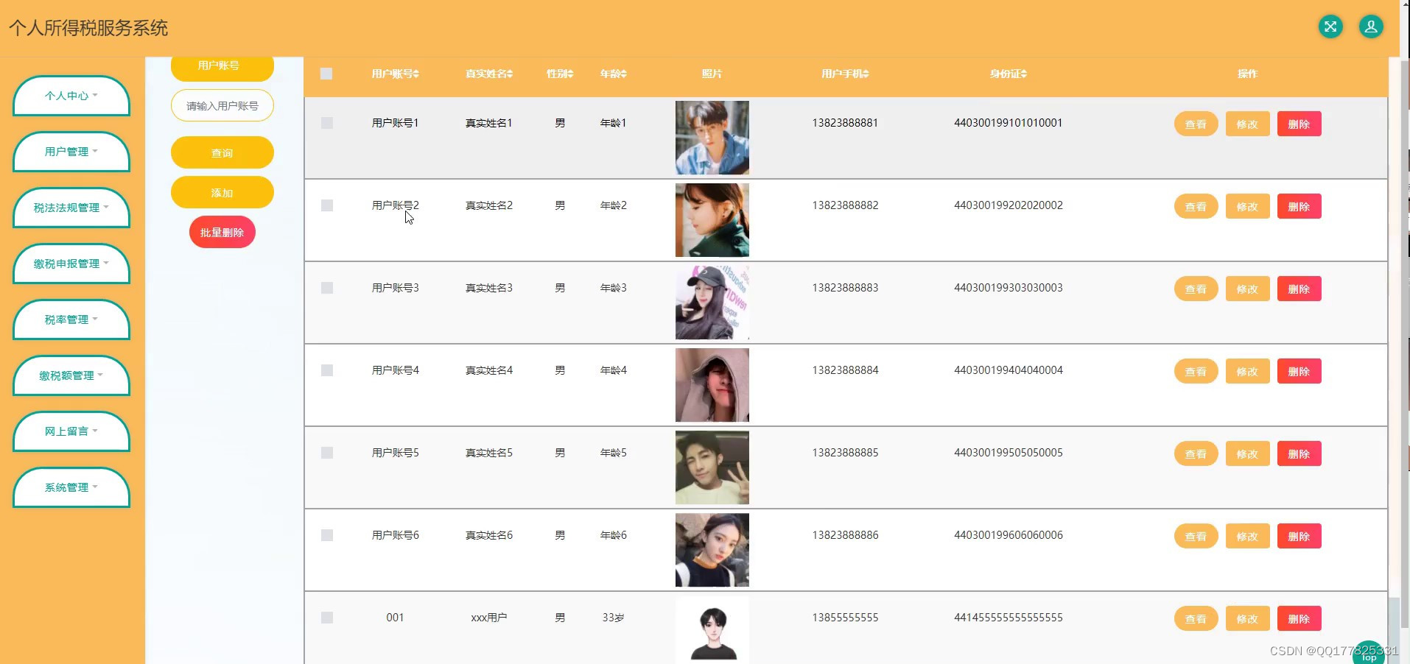Click 查看 for 用户账号5 row

click(1196, 453)
